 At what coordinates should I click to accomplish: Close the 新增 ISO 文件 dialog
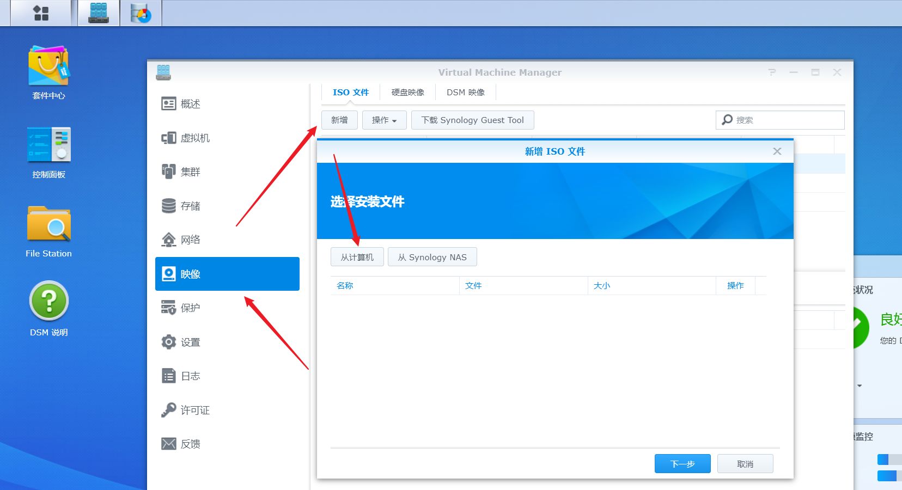point(777,151)
